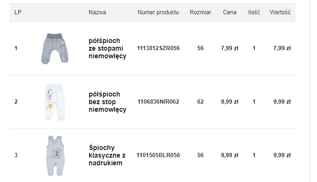Image resolution: width=317 pixels, height=182 pixels.
Task: Select product number 1101505BLR056
Action: [158, 155]
